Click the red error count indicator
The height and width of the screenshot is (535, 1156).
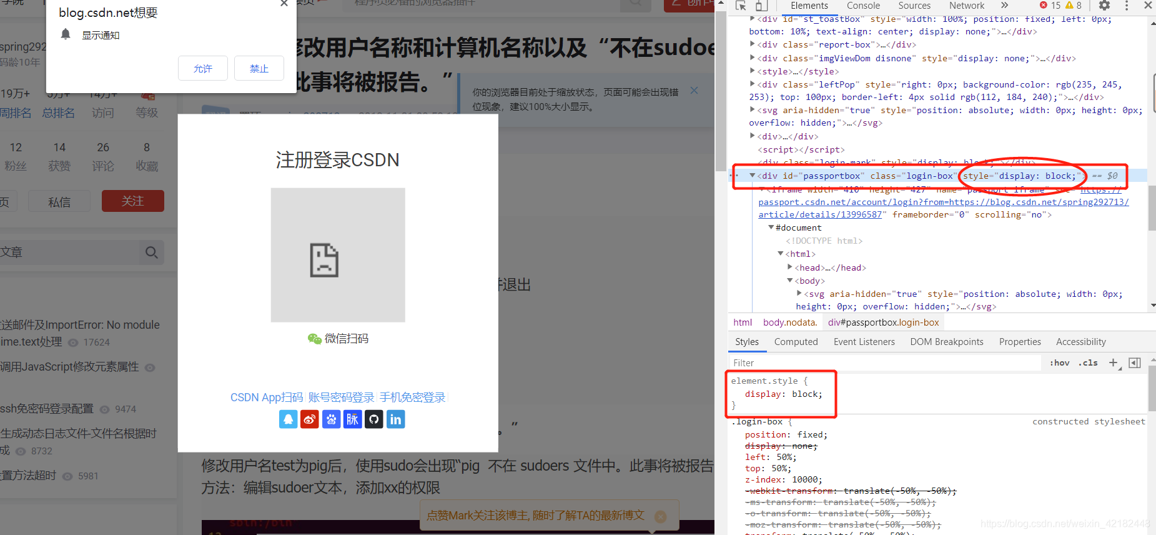pos(1050,6)
